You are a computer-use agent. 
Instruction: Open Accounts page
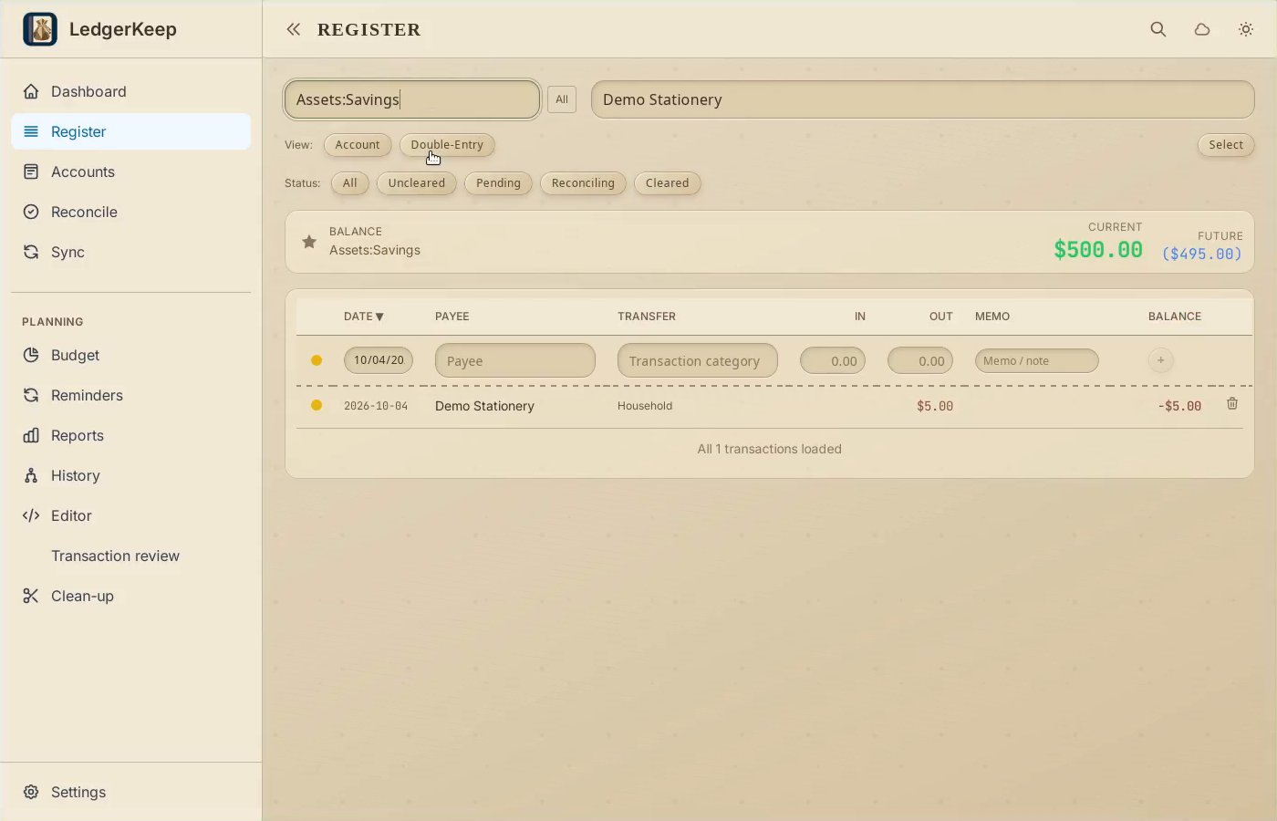coord(130,171)
